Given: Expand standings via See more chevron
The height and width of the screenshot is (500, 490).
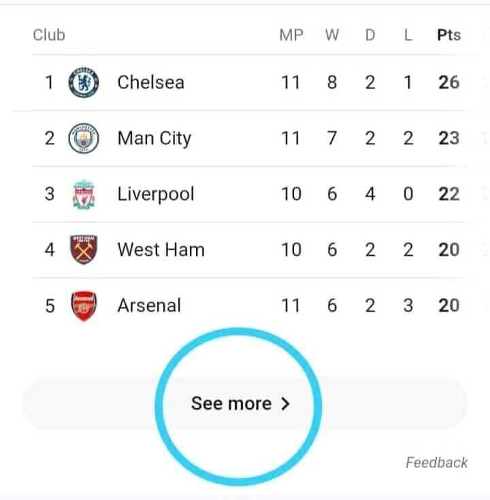Looking at the screenshot, I should coord(285,403).
